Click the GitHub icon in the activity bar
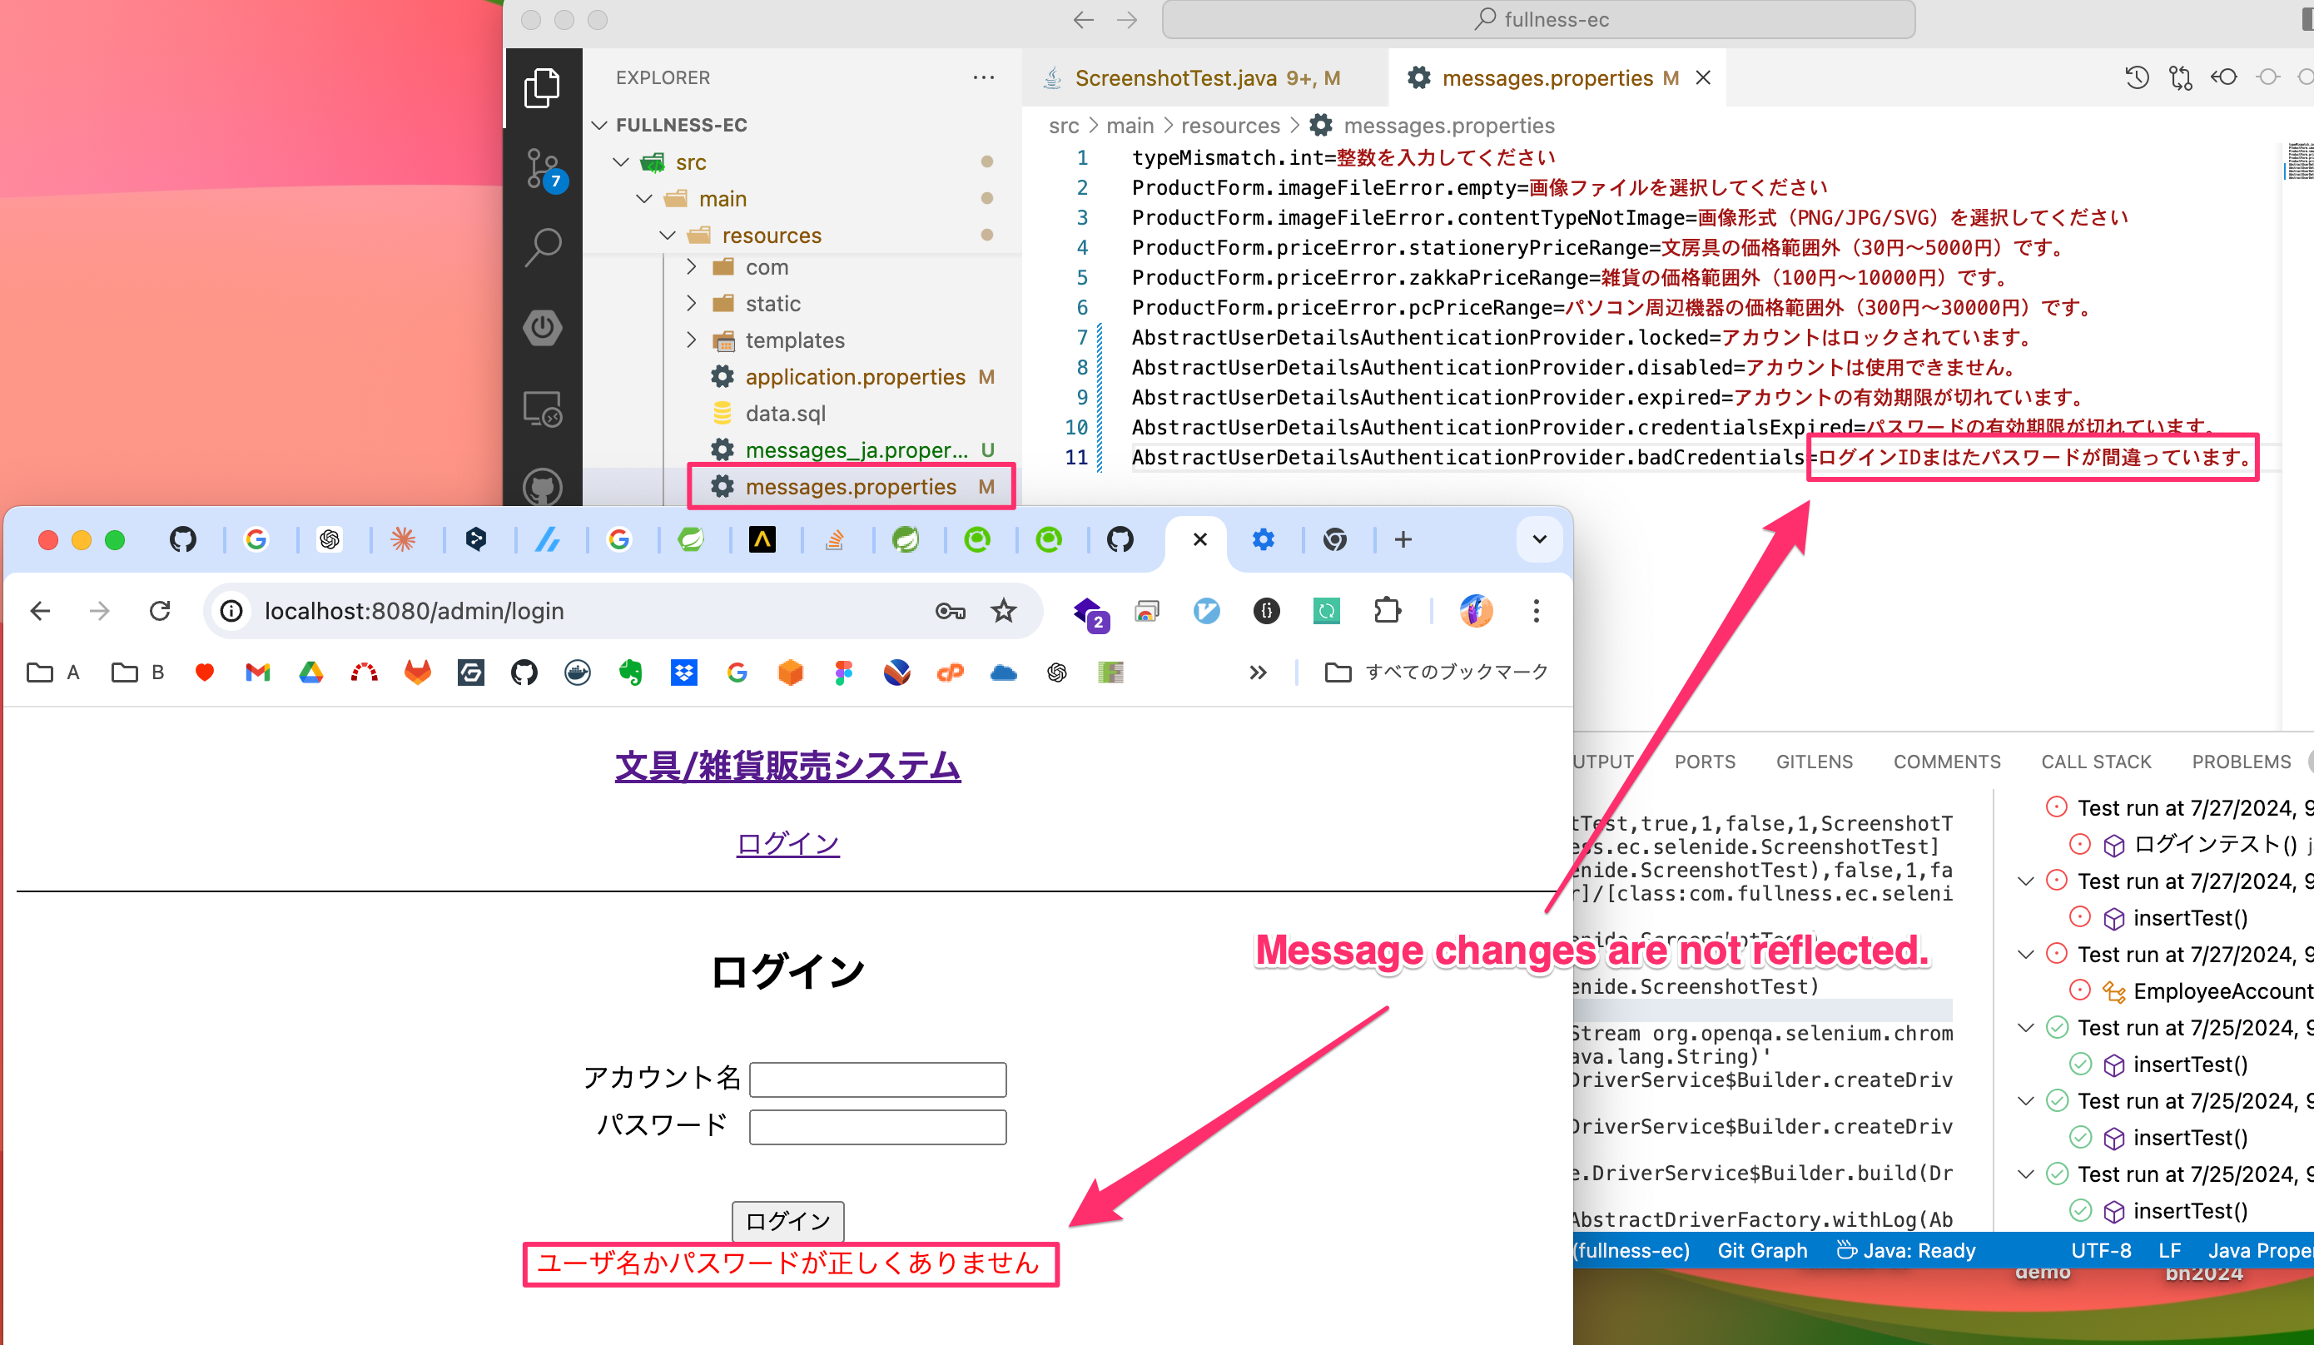This screenshot has height=1345, width=2314. tap(544, 487)
